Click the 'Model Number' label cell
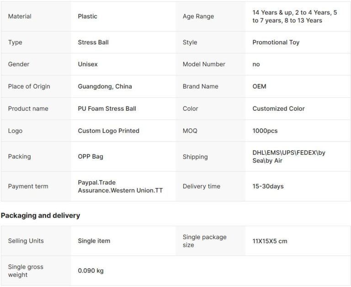 (204, 64)
